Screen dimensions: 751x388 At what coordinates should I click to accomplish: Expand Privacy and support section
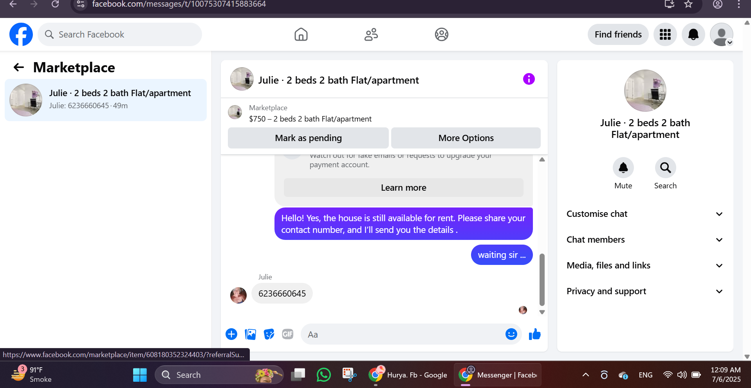click(645, 291)
